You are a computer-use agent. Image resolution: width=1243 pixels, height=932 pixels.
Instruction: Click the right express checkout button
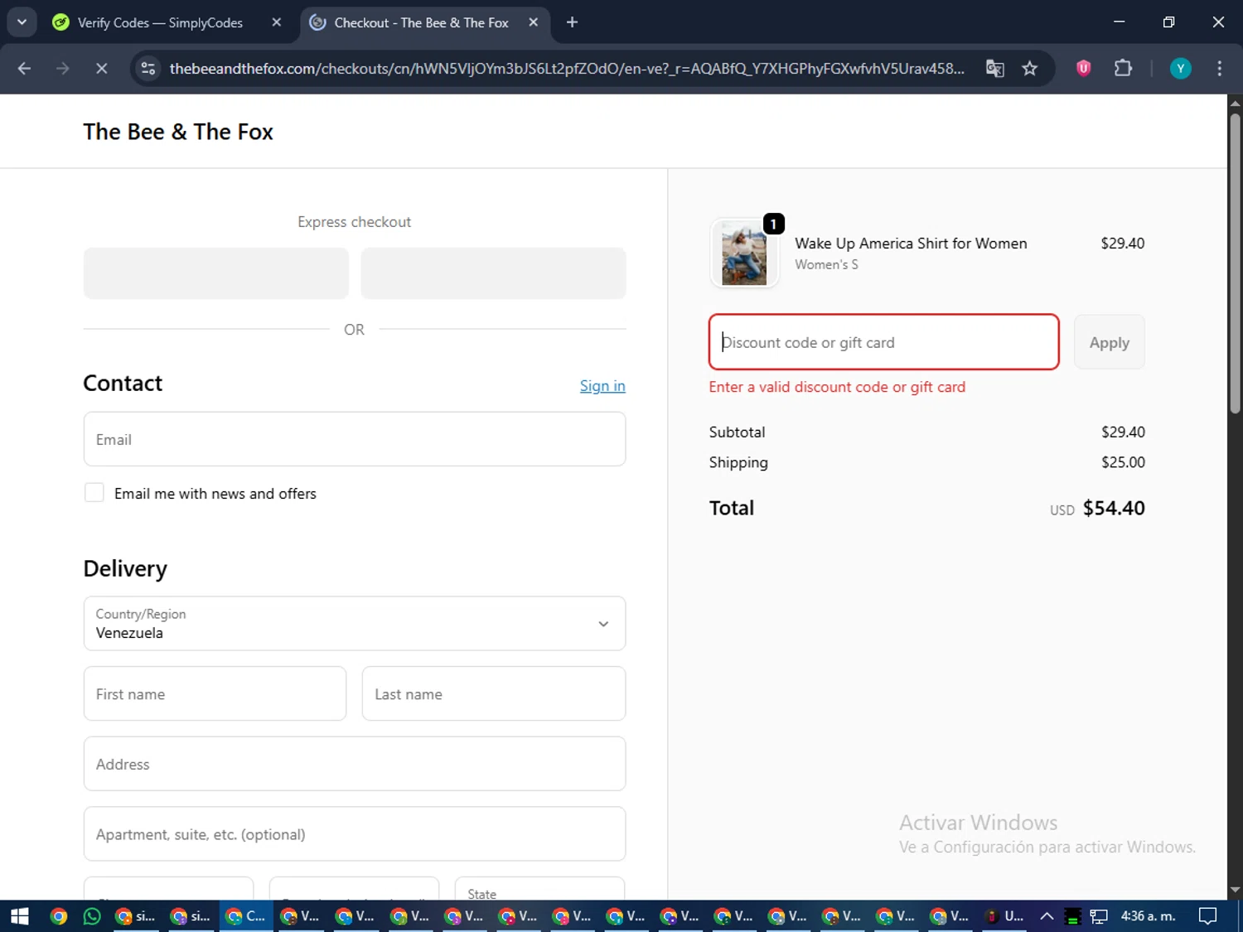coord(493,273)
